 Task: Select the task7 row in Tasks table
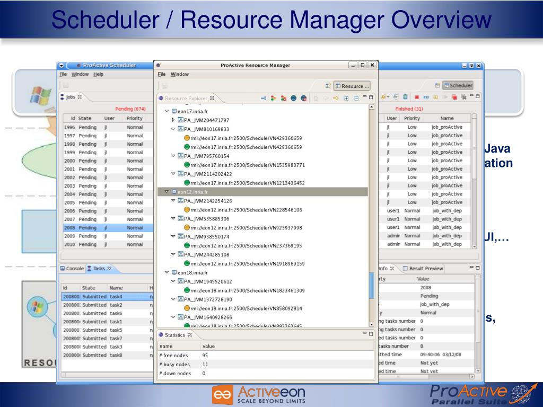click(107, 338)
